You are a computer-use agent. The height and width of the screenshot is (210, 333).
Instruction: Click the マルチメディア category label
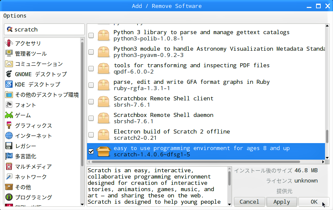coord(34,167)
